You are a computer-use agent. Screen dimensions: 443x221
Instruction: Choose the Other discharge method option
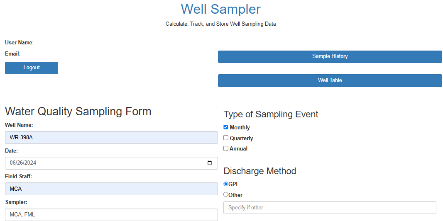[x=226, y=194]
